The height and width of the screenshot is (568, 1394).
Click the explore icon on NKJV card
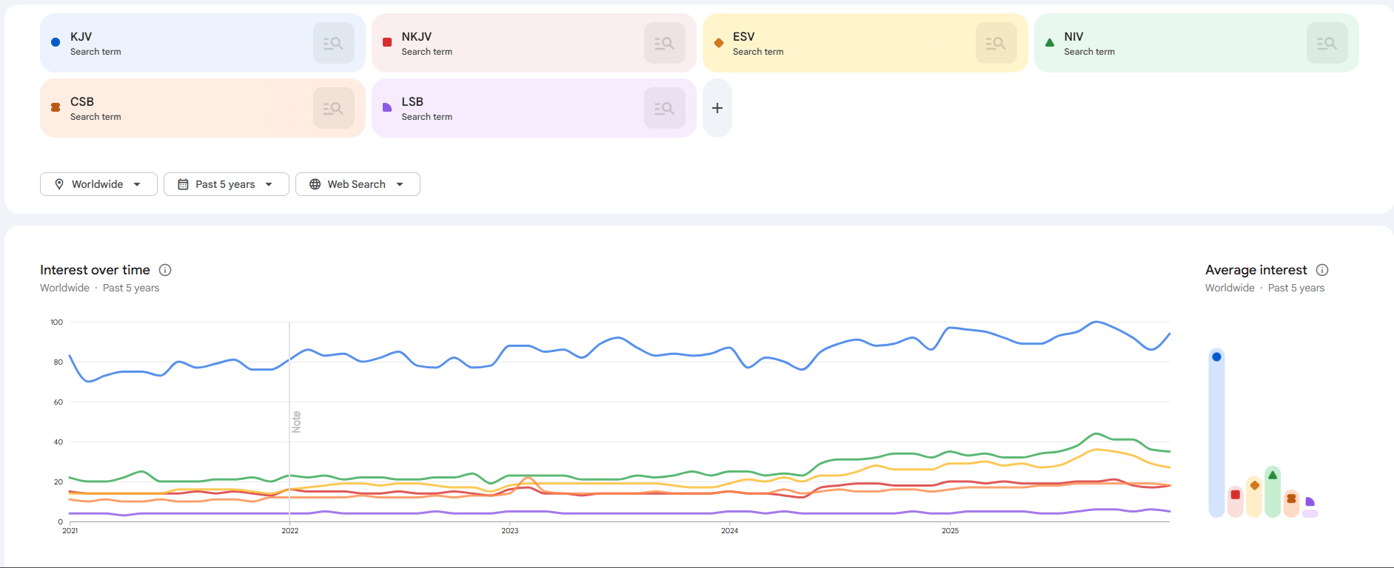pos(664,43)
